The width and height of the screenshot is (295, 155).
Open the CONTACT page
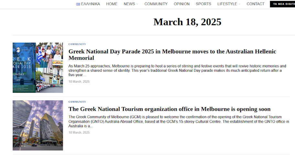coord(256,4)
